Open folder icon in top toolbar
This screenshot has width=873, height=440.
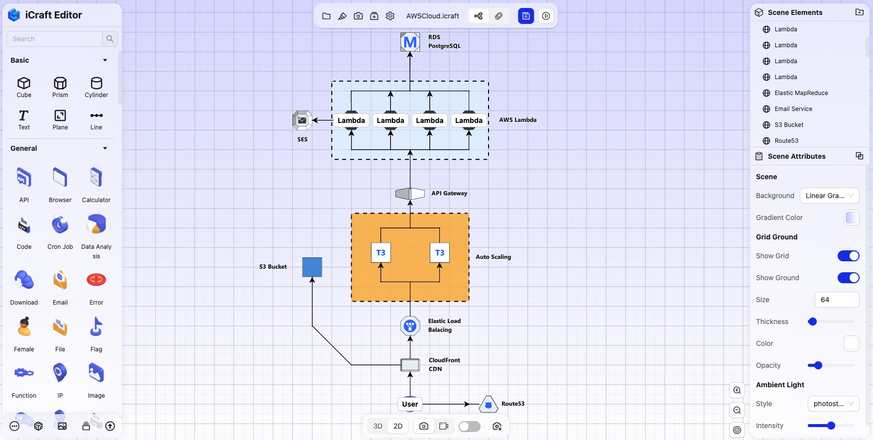coord(326,16)
